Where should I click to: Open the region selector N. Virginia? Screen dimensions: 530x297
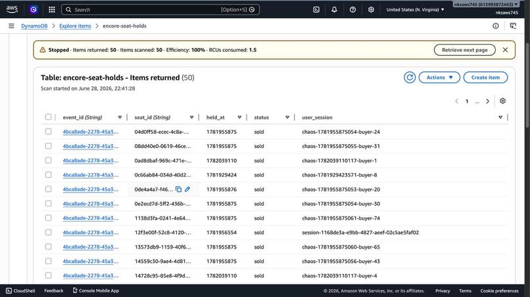[x=415, y=9]
